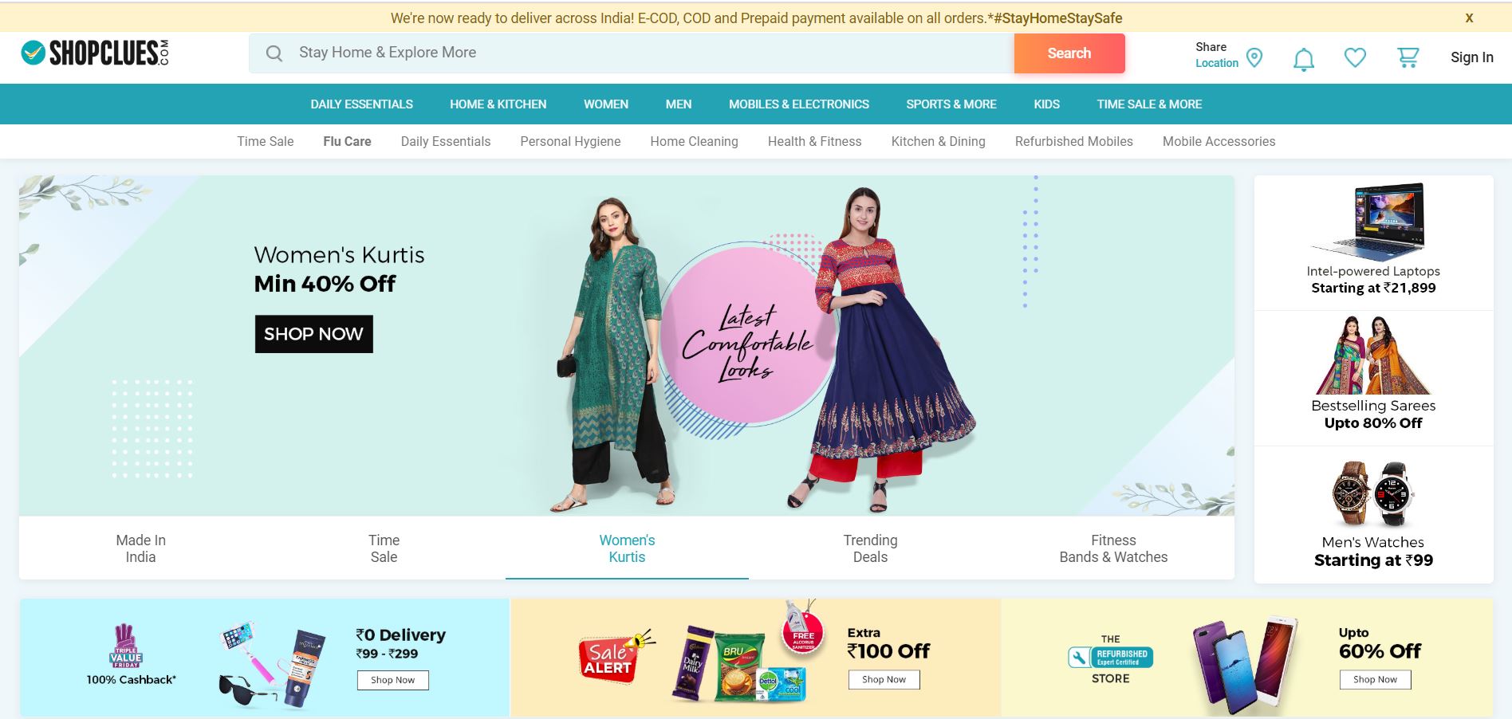1512x719 pixels.
Task: Dismiss the delivery announcement banner
Action: click(x=1469, y=18)
